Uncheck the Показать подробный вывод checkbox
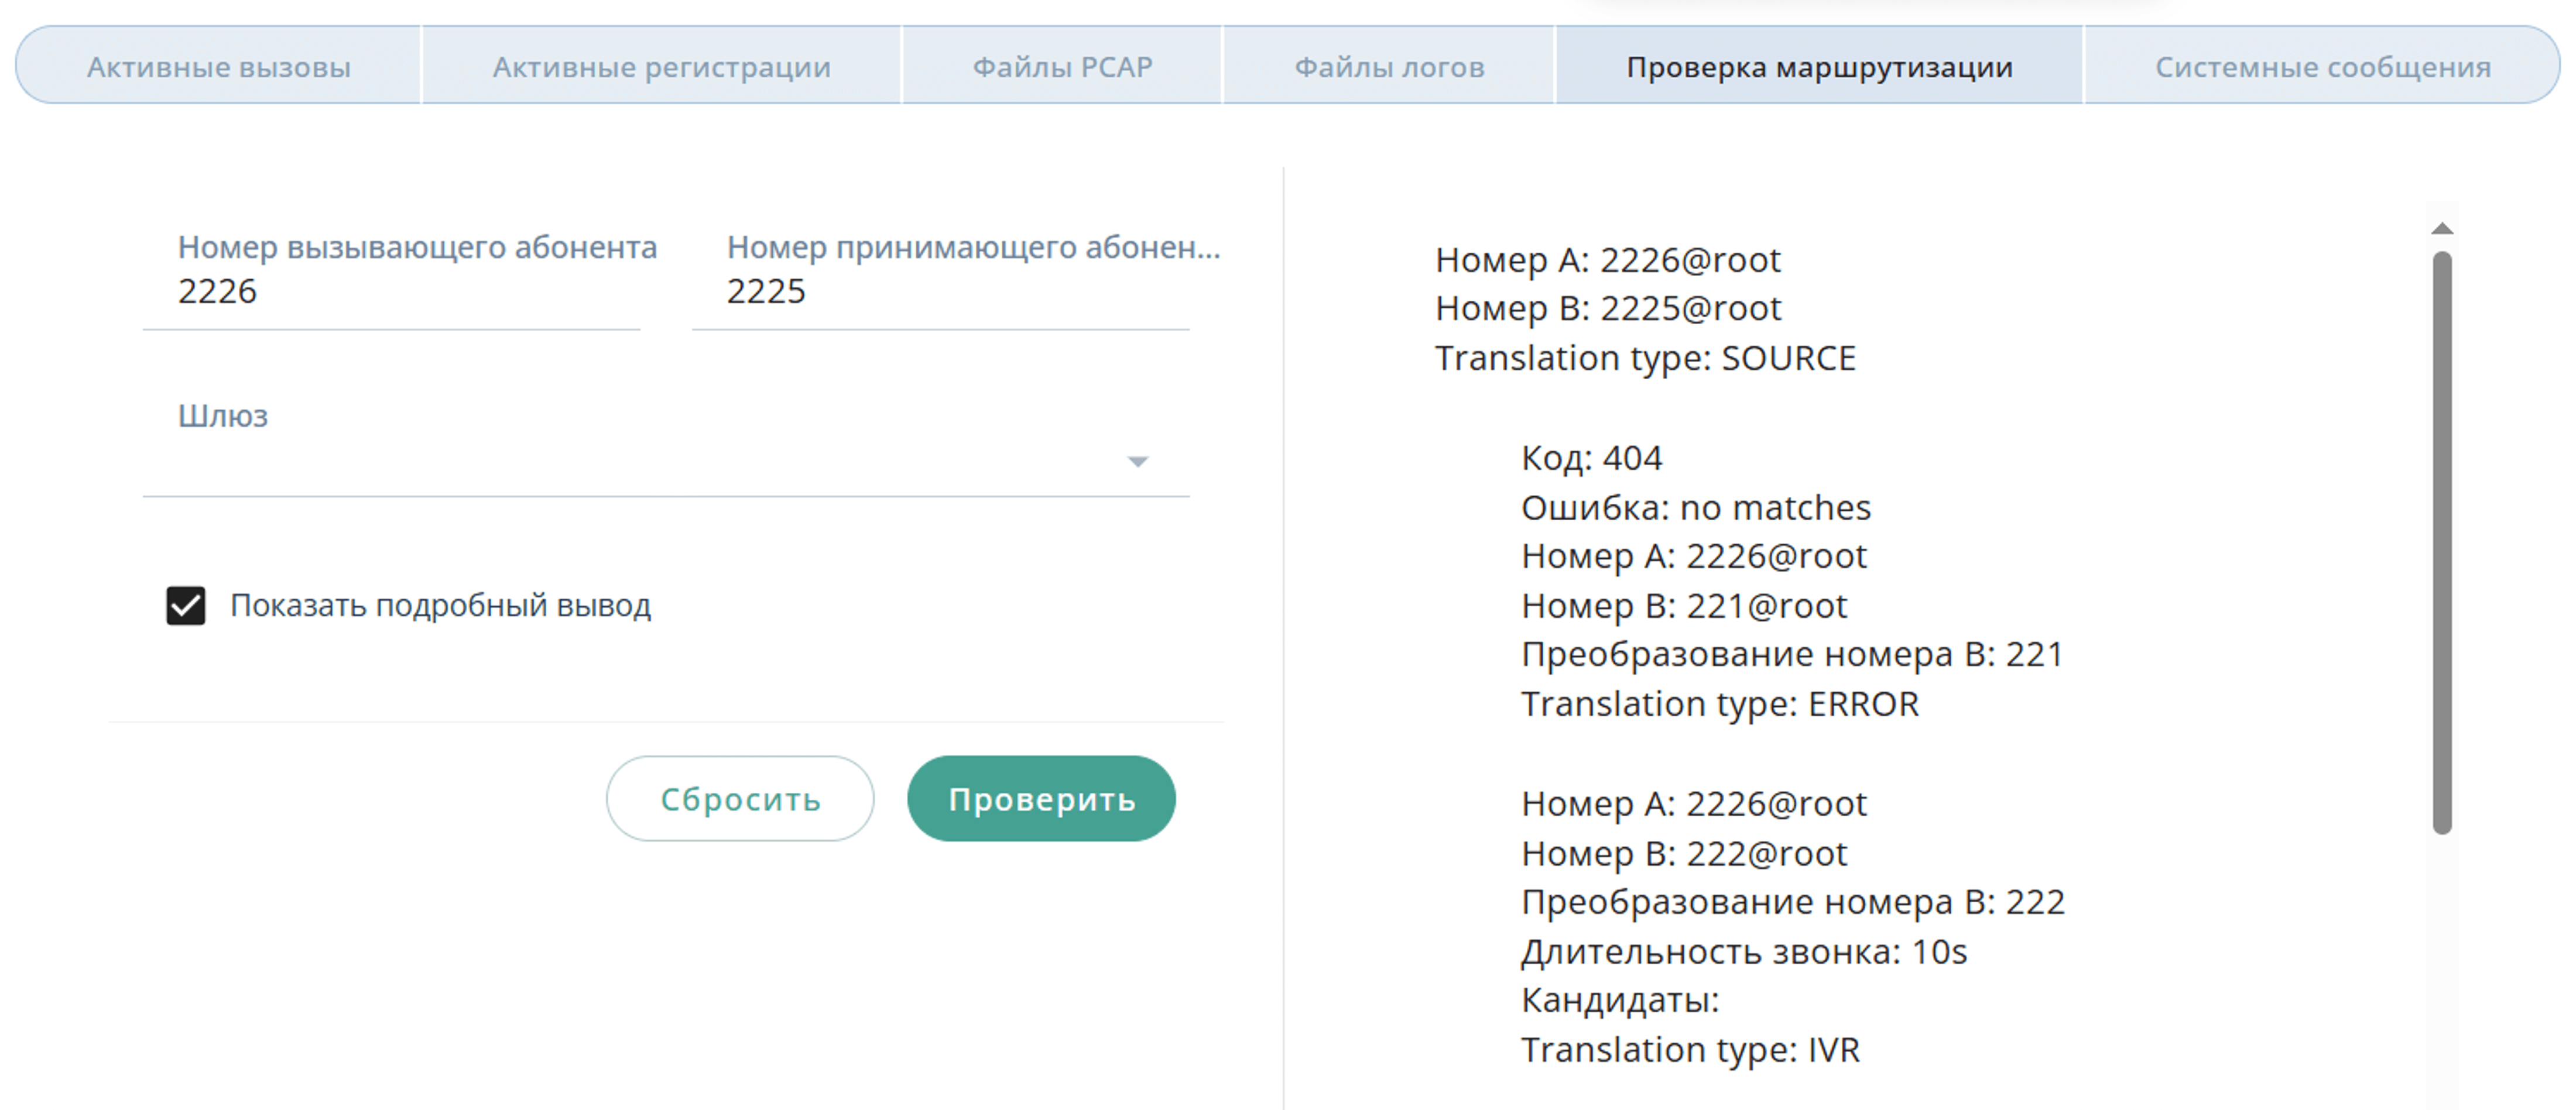 [x=186, y=606]
